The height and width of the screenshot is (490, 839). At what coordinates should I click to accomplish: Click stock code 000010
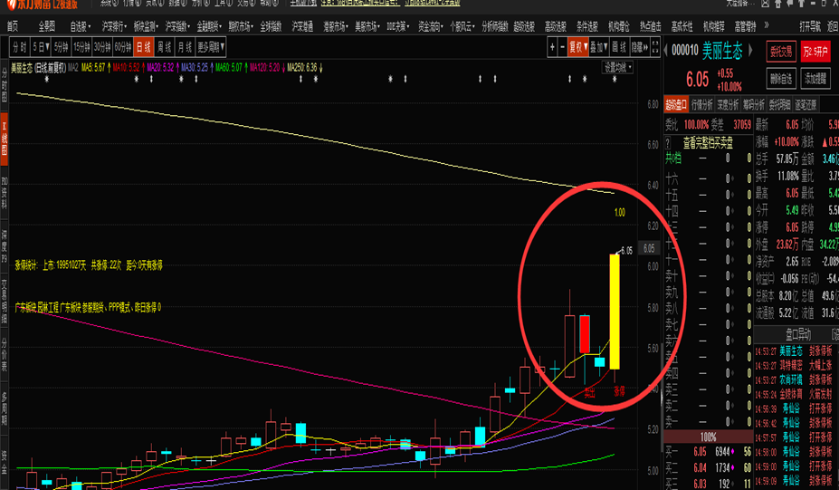(685, 51)
